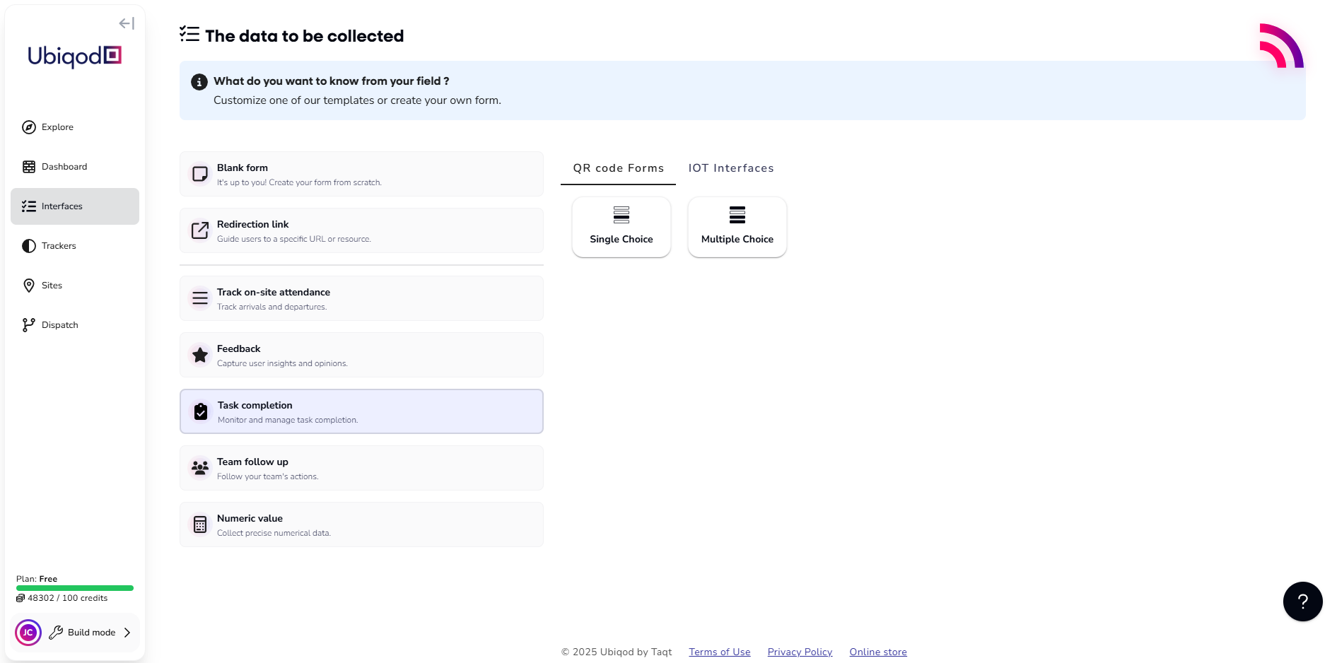1337x663 pixels.
Task: Click the Trackers half-circle icon
Action: (x=29, y=246)
